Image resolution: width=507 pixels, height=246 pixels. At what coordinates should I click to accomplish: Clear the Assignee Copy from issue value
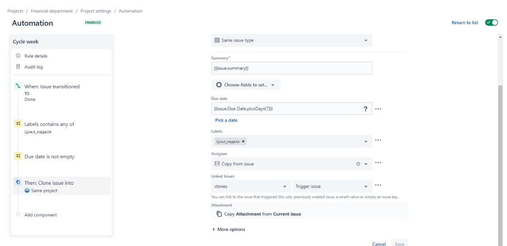pos(358,164)
